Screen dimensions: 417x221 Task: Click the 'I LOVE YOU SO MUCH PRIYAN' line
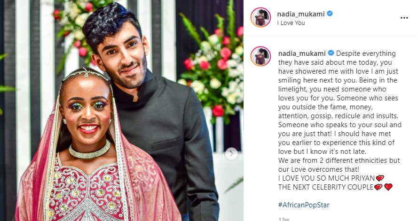tap(326, 178)
